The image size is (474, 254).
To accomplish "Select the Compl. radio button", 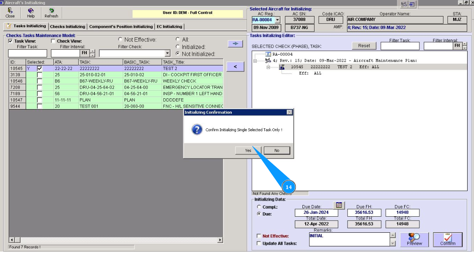I will point(259,207).
